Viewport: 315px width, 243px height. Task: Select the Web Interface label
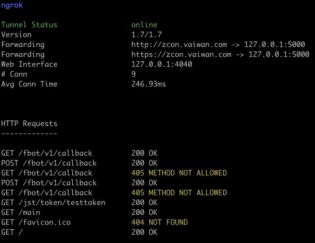(29, 64)
